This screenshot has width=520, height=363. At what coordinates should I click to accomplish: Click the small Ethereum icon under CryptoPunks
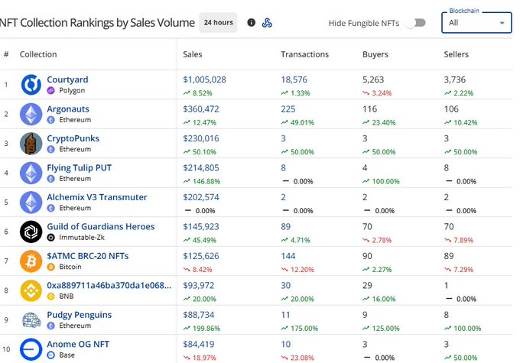(50, 149)
